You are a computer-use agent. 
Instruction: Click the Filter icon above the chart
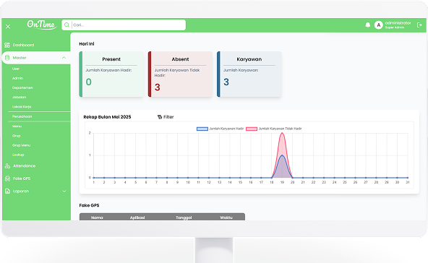tap(160, 117)
